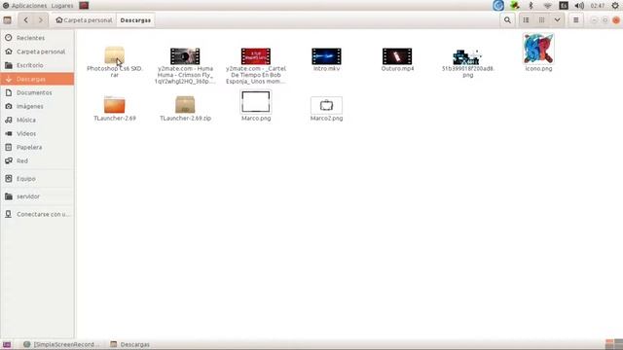This screenshot has width=623, height=350.
Task: Open the Wi-Fi network indicator
Action: click(x=547, y=6)
